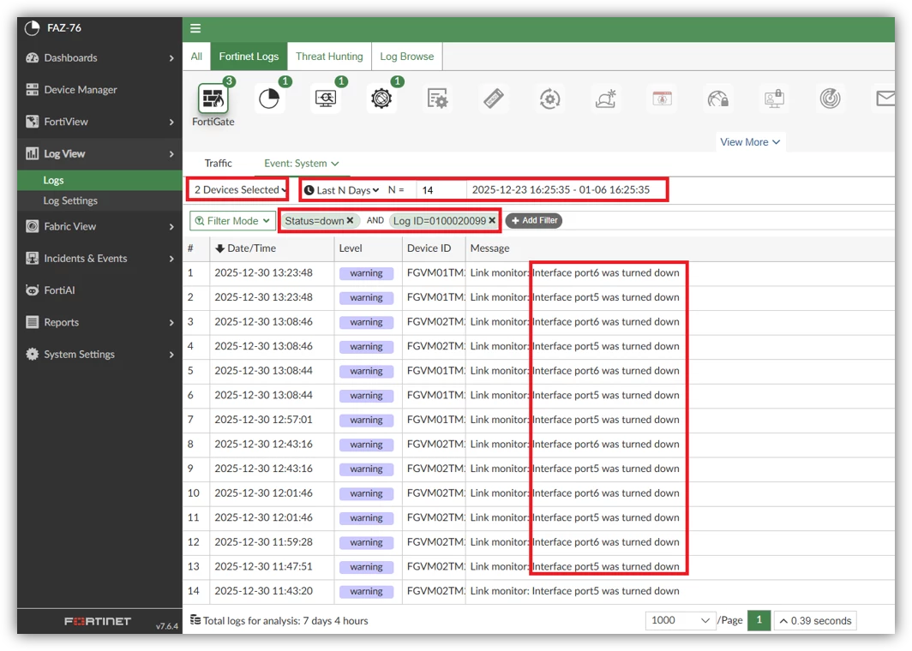
Task: Expand the Fabric View sidebar chevron
Action: (x=171, y=227)
